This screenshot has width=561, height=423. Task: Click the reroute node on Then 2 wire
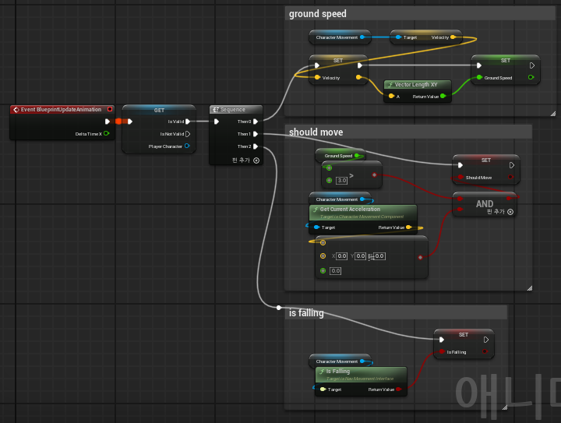[x=279, y=308]
